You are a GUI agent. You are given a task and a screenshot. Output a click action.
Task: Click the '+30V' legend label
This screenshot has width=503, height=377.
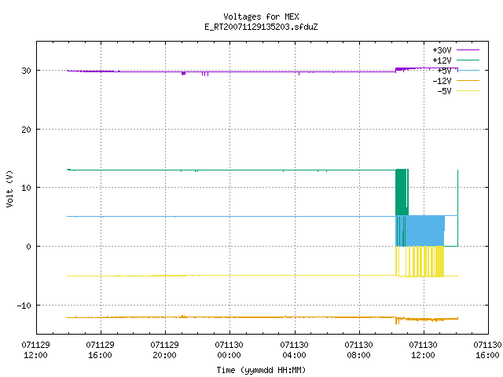(x=442, y=50)
